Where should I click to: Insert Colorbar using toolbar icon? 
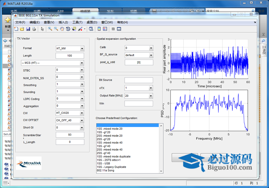coord(99,29)
